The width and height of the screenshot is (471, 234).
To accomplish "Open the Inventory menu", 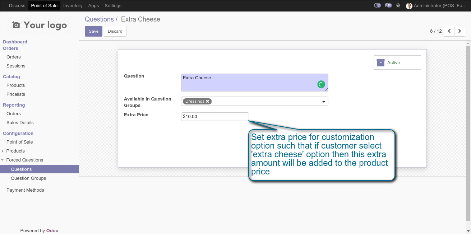I will coord(73,6).
